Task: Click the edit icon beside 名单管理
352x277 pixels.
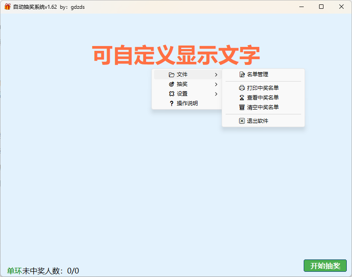Action: click(x=242, y=75)
